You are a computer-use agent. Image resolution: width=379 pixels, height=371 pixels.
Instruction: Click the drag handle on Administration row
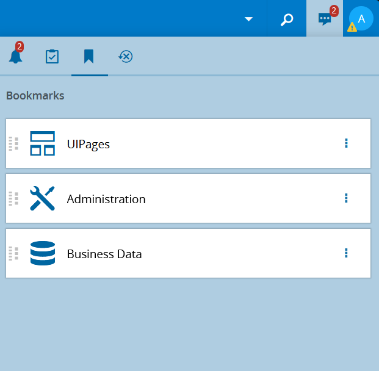click(x=13, y=198)
